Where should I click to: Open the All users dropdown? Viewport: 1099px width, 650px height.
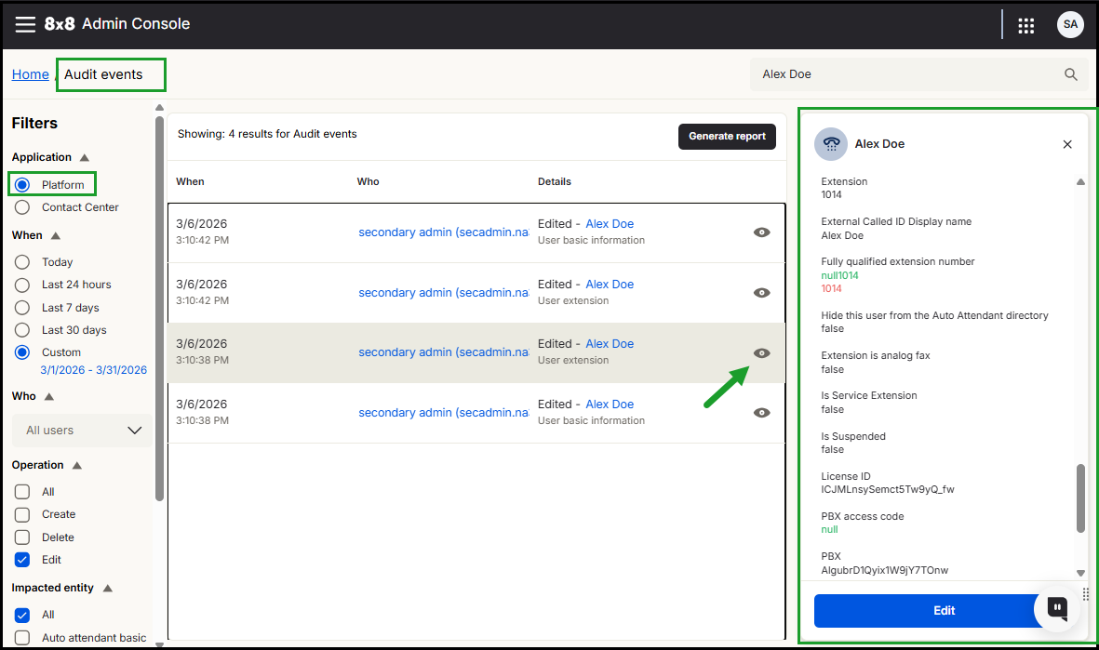point(82,430)
